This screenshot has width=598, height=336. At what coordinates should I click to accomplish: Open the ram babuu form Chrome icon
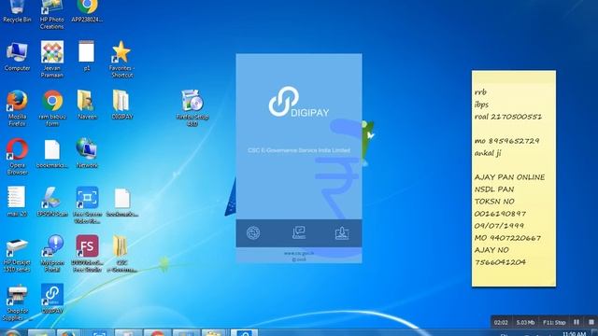click(52, 108)
